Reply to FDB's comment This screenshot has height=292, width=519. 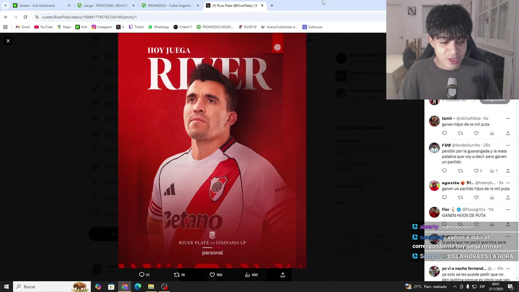tap(444, 171)
